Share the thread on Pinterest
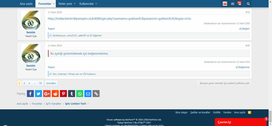The image size is (272, 126). coord(63,93)
